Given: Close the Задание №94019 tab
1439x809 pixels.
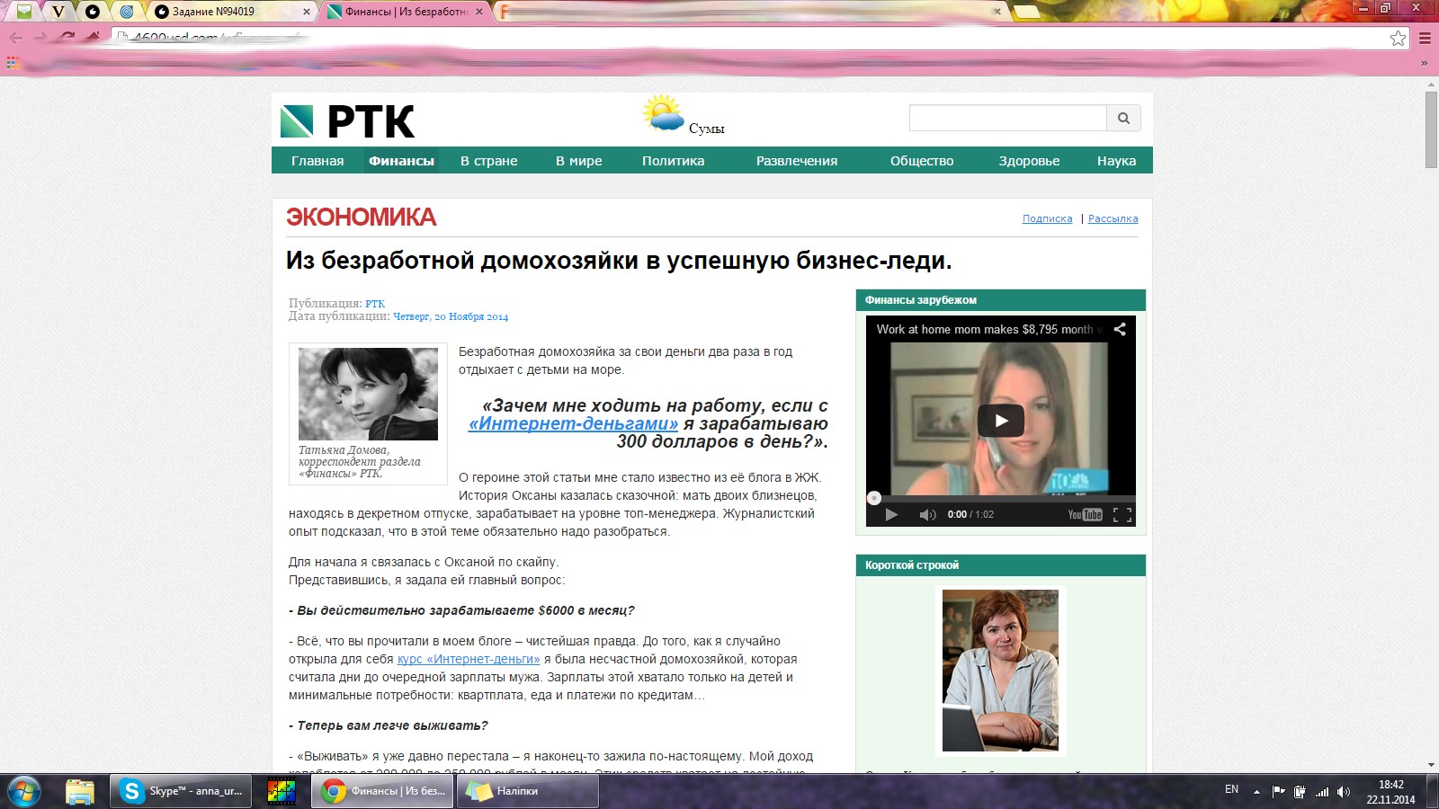Looking at the screenshot, I should [307, 12].
